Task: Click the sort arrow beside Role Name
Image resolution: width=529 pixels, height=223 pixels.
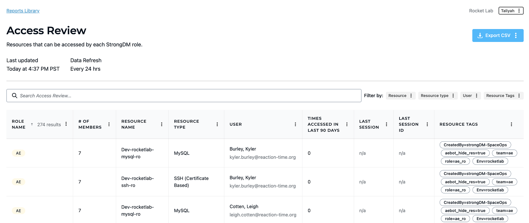Action: click(x=32, y=124)
